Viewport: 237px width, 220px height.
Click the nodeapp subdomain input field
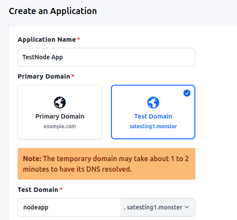(69, 207)
